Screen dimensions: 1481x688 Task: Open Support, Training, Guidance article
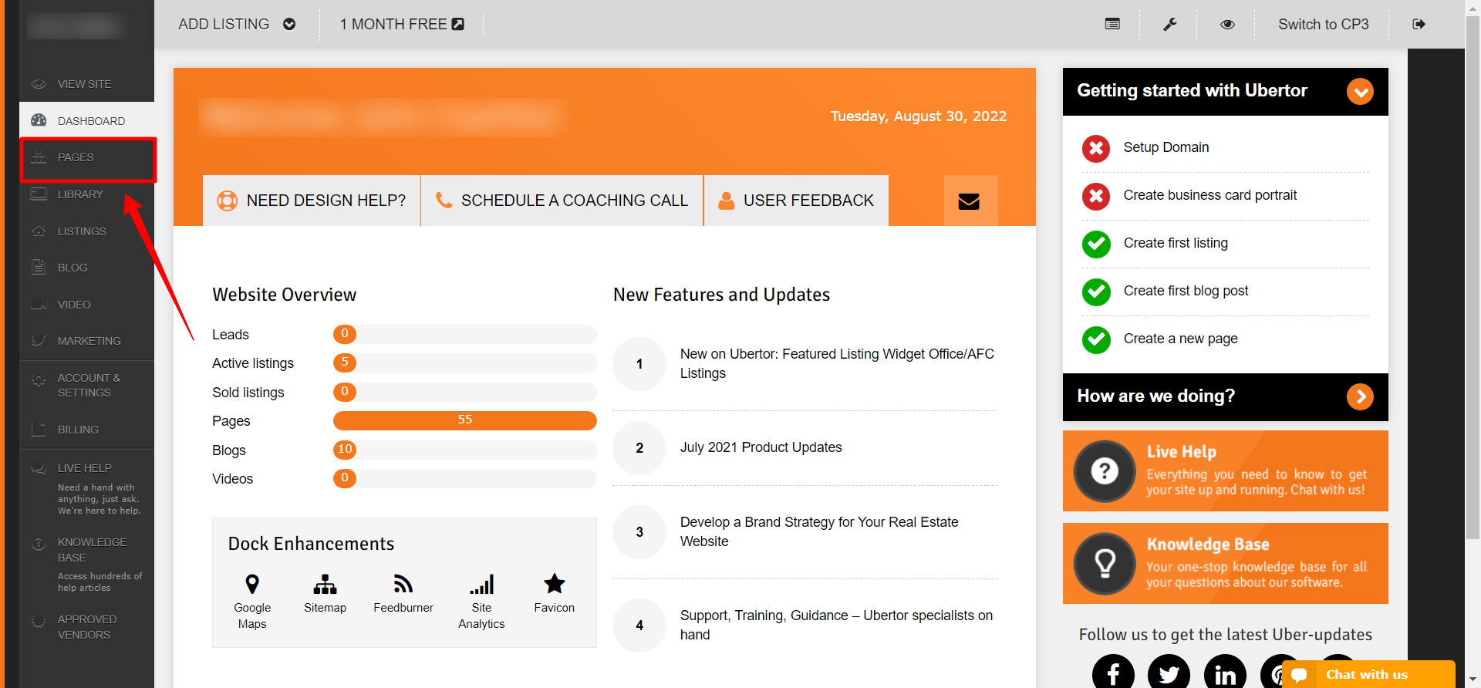click(836, 625)
